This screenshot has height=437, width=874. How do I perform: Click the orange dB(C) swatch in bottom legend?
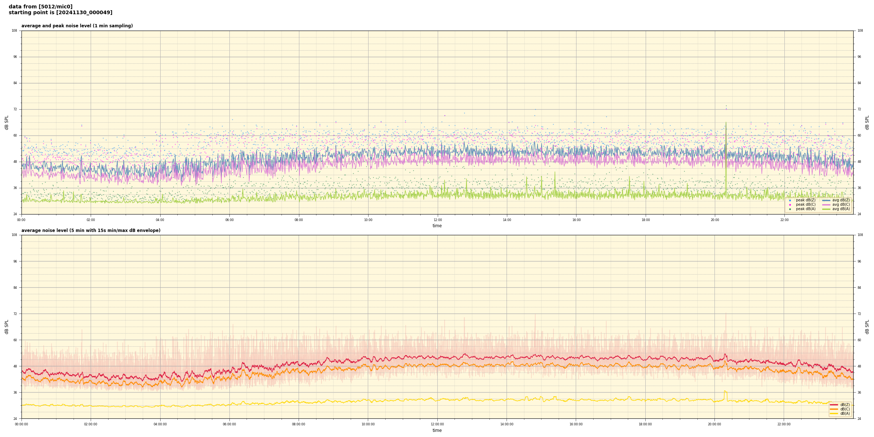click(x=834, y=409)
